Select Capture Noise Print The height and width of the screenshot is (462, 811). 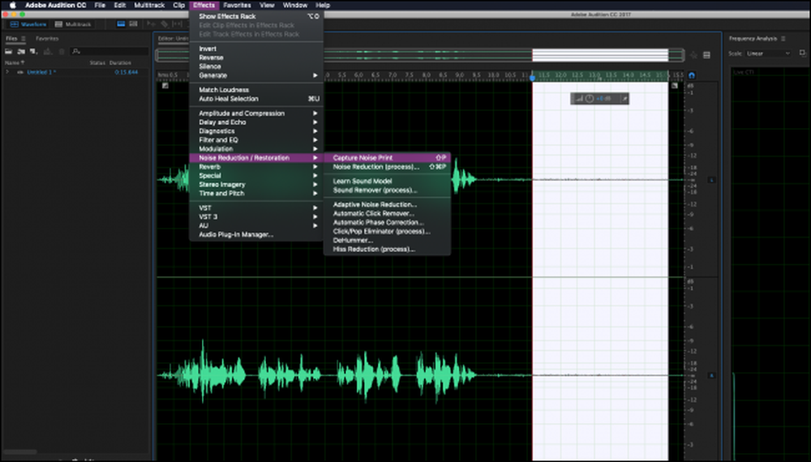pos(387,157)
